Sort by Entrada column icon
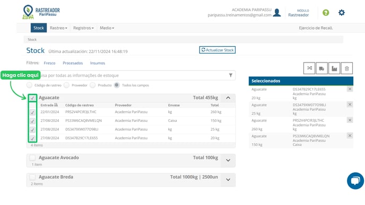 point(56,105)
